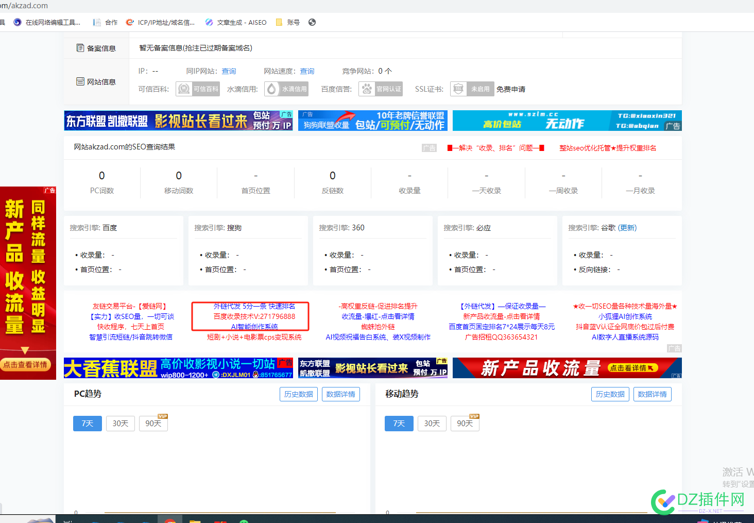
Task: Click the 水滴信用 droplet badge
Action: [x=286, y=89]
